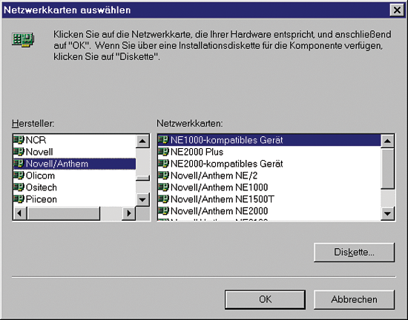Image resolution: width=408 pixels, height=320 pixels.
Task: Click the network card icon beside NCR
Action: pyautogui.click(x=19, y=140)
